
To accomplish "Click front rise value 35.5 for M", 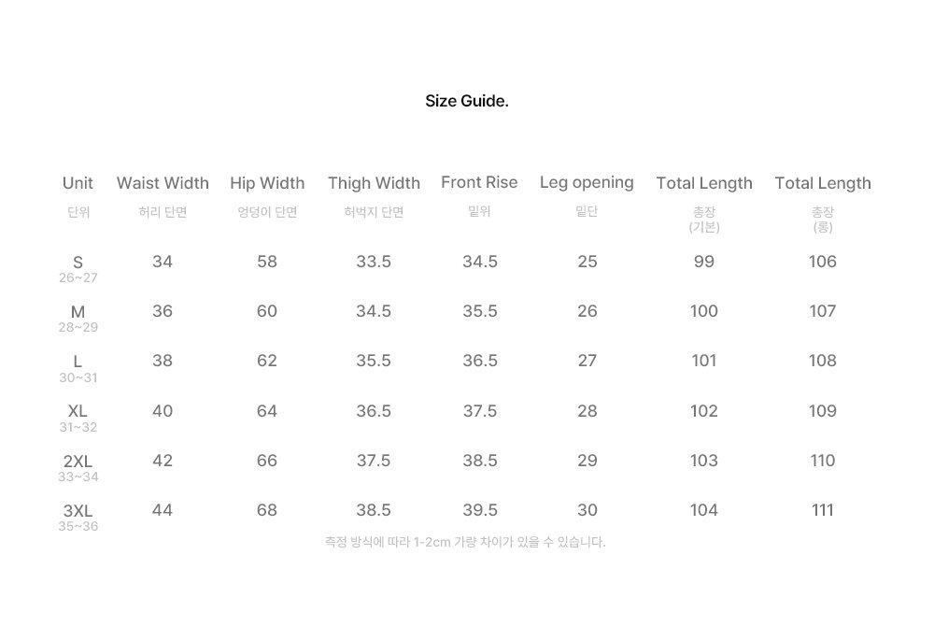I will (x=479, y=310).
